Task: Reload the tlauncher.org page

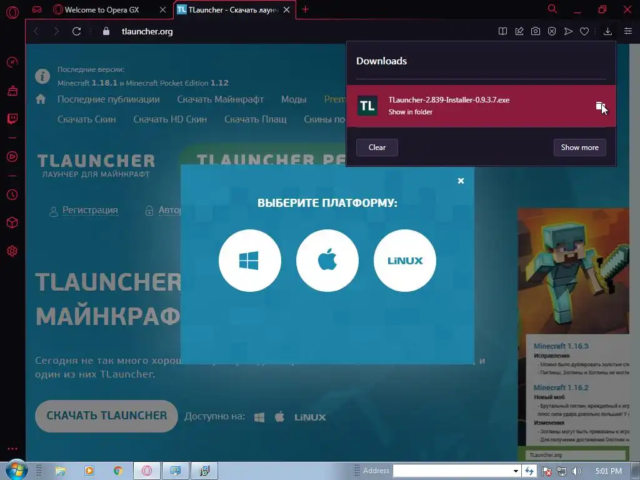Action: click(76, 31)
